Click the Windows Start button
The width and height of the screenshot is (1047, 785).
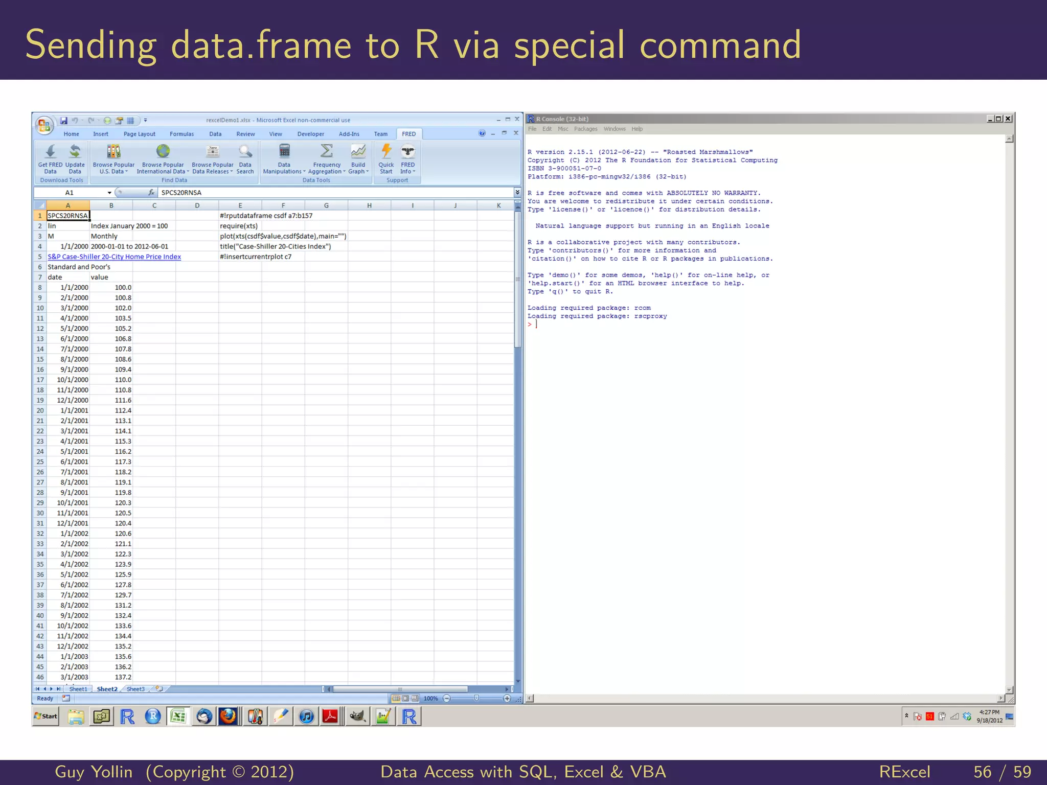[x=45, y=716]
